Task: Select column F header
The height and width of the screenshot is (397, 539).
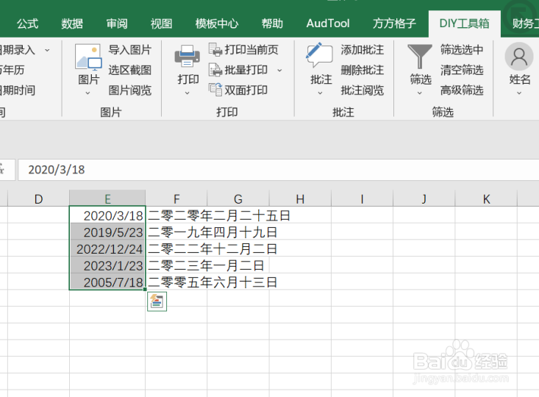Action: coord(176,198)
